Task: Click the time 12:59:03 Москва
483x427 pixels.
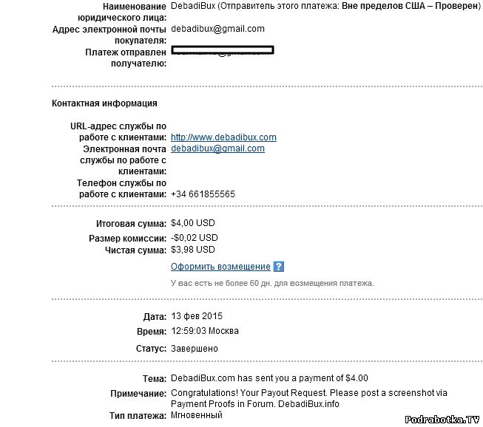Action: pos(204,331)
